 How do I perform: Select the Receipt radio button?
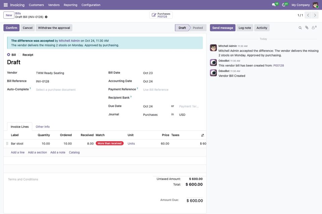[19, 55]
